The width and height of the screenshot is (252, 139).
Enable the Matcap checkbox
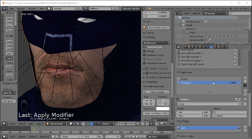point(144,51)
